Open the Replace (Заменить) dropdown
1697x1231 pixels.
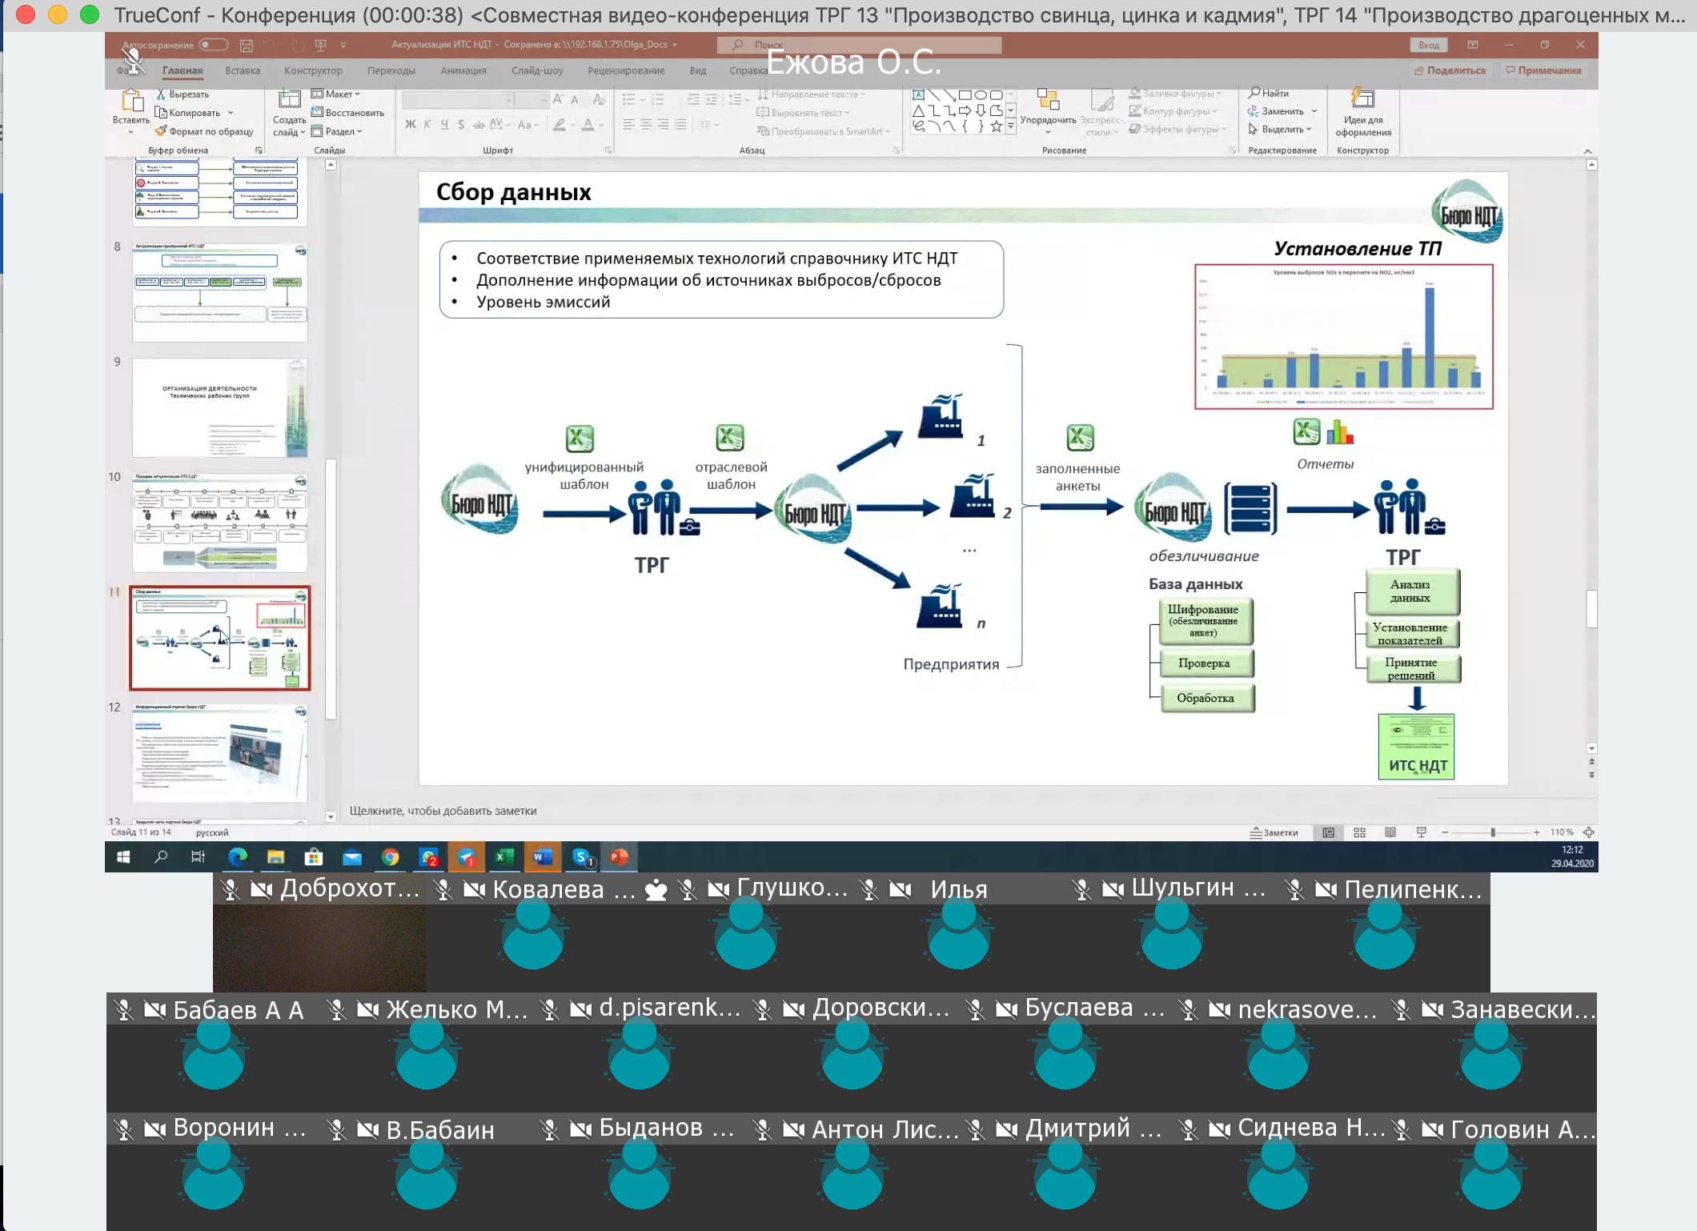pos(1314,111)
